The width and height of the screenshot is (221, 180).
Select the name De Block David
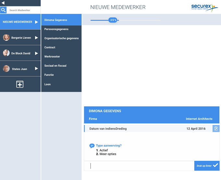tap(21, 53)
